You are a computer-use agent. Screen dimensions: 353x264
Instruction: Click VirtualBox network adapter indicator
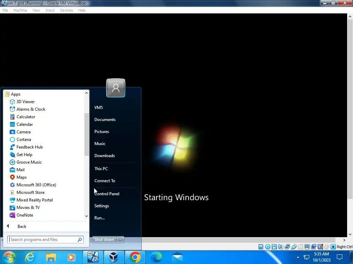[x=287, y=247]
